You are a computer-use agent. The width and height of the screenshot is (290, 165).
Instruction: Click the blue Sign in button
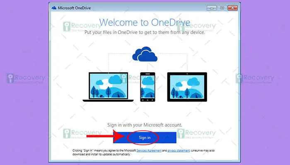point(145,137)
